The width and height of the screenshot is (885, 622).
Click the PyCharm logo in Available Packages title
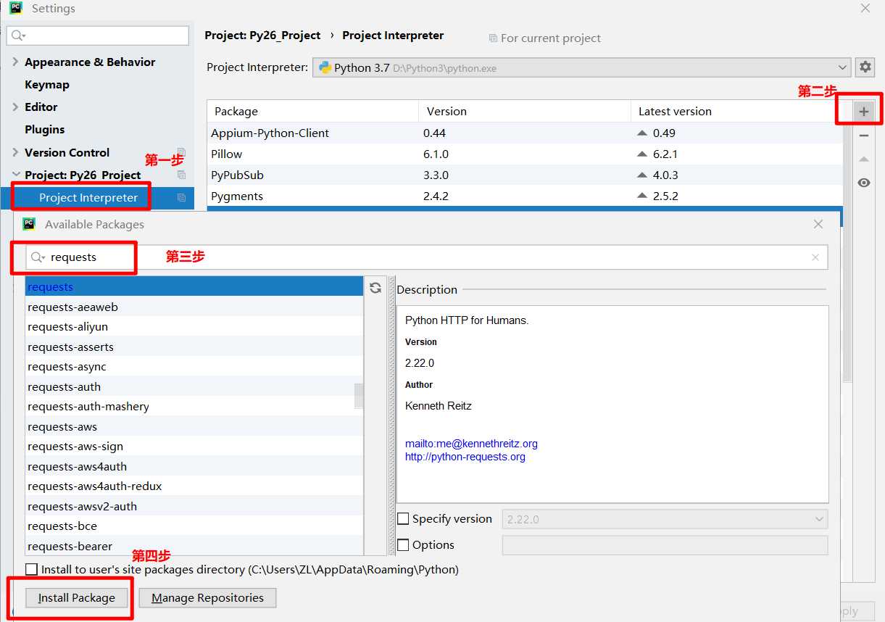[29, 224]
